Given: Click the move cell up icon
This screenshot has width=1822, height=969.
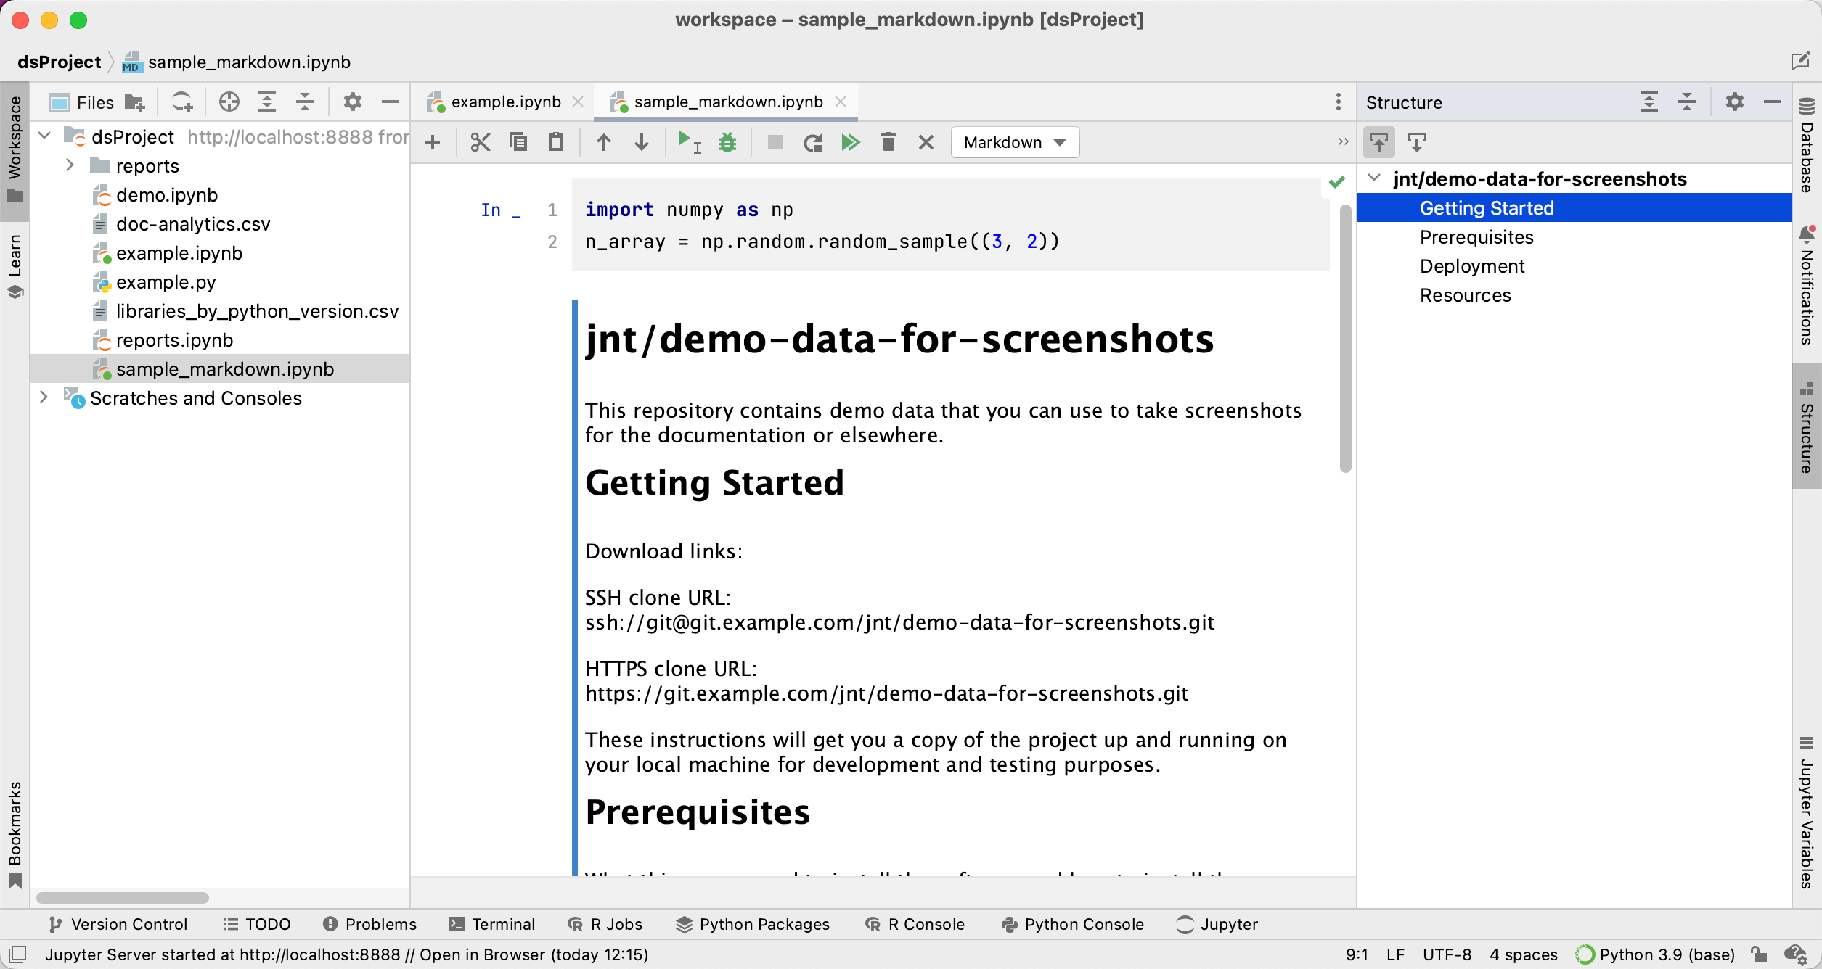Looking at the screenshot, I should pos(605,142).
